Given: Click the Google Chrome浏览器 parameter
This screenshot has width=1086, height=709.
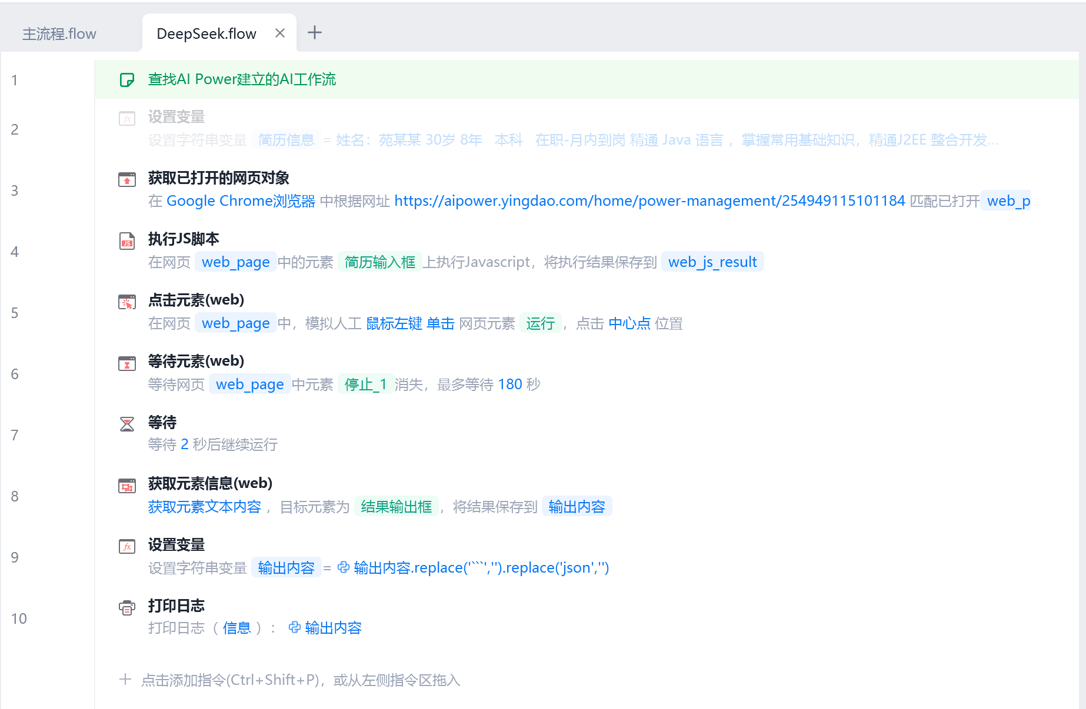Looking at the screenshot, I should pyautogui.click(x=241, y=201).
